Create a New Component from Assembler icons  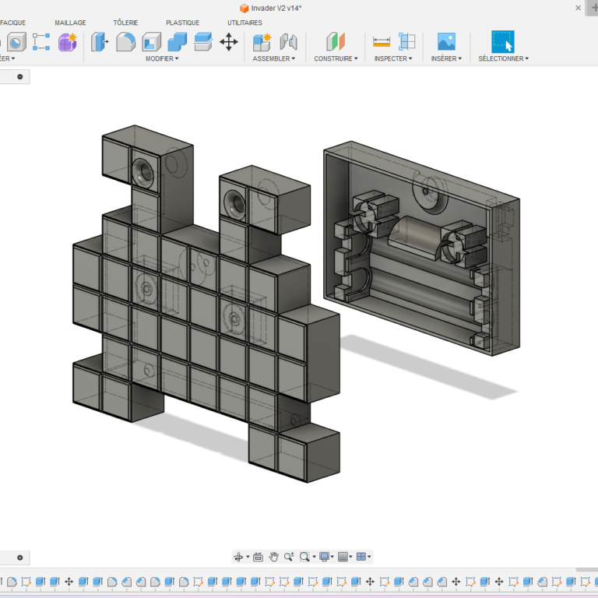(x=262, y=42)
